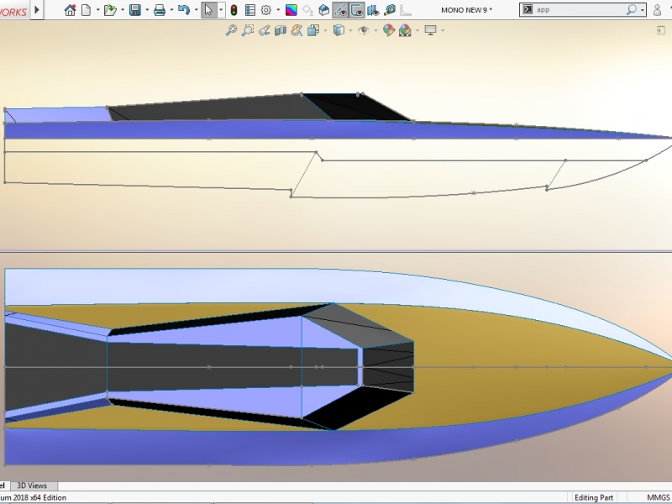Click the Rebuild traffic light icon

(x=234, y=10)
